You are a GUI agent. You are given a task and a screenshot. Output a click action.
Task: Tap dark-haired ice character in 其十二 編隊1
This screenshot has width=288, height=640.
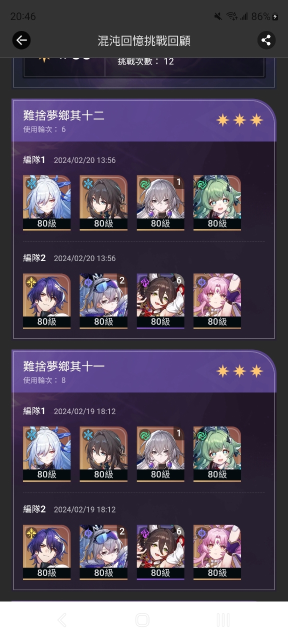103,202
